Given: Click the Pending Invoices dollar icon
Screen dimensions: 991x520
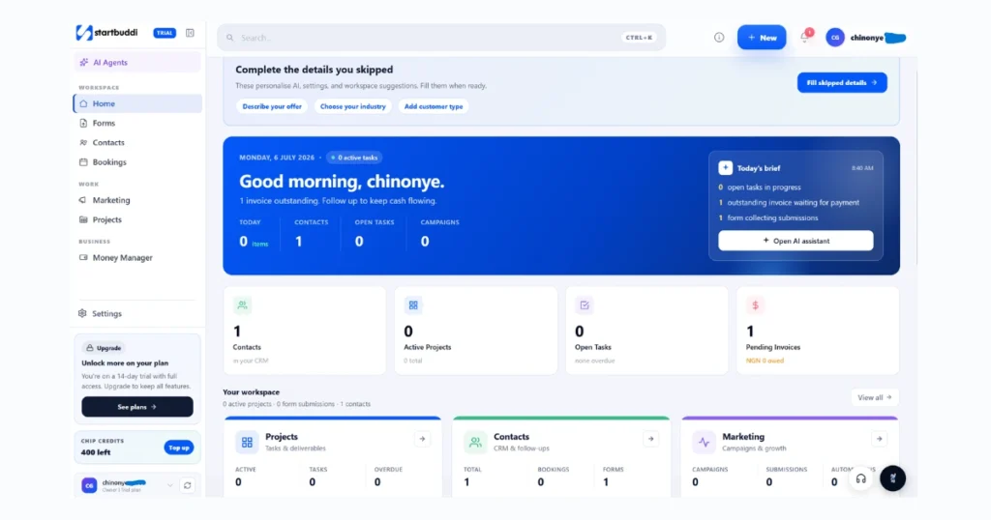Looking at the screenshot, I should [x=755, y=305].
